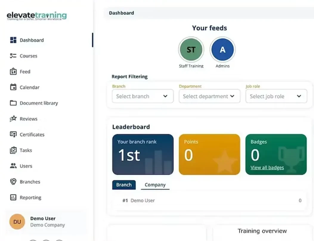Screen dimensions: 314x241
Task: Click the Document library folder icon
Action: coord(13,103)
